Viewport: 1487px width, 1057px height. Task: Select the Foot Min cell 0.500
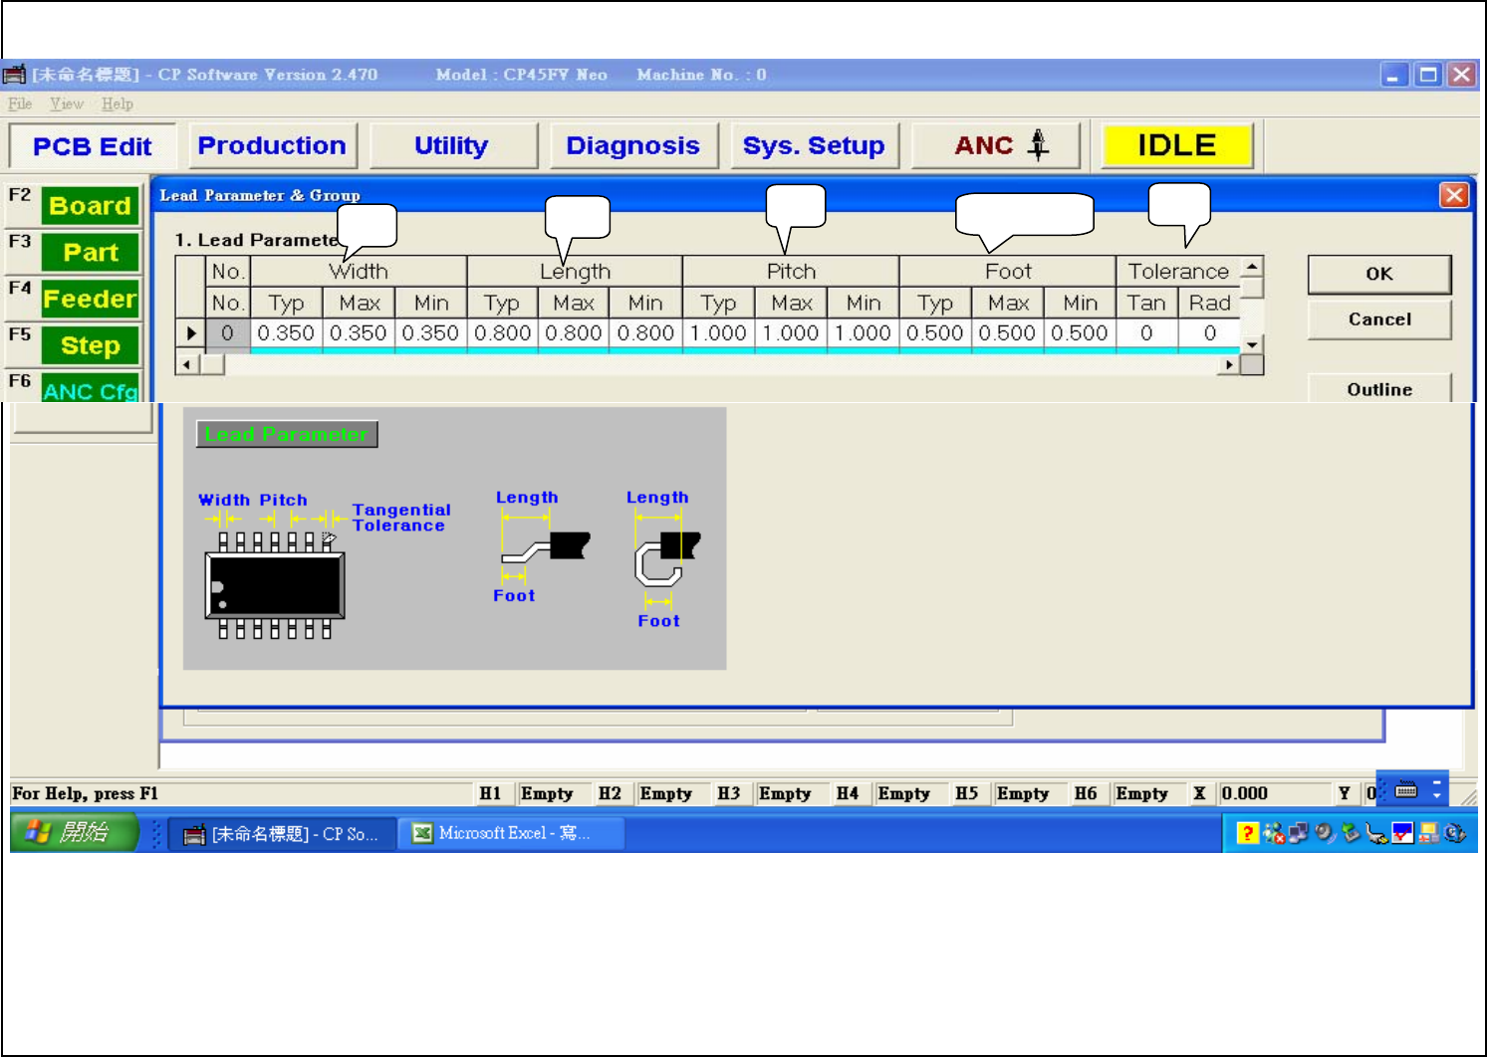coord(1080,333)
